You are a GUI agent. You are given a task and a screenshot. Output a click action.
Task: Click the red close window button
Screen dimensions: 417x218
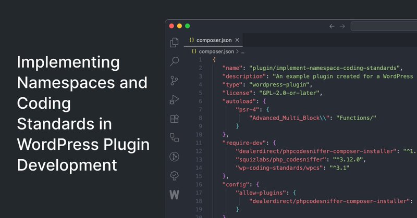pos(171,26)
